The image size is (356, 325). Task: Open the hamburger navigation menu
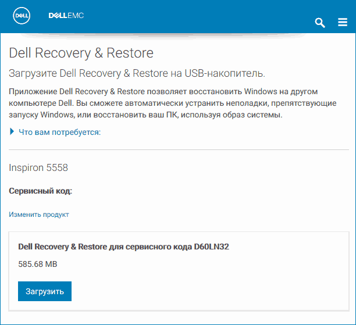click(343, 23)
